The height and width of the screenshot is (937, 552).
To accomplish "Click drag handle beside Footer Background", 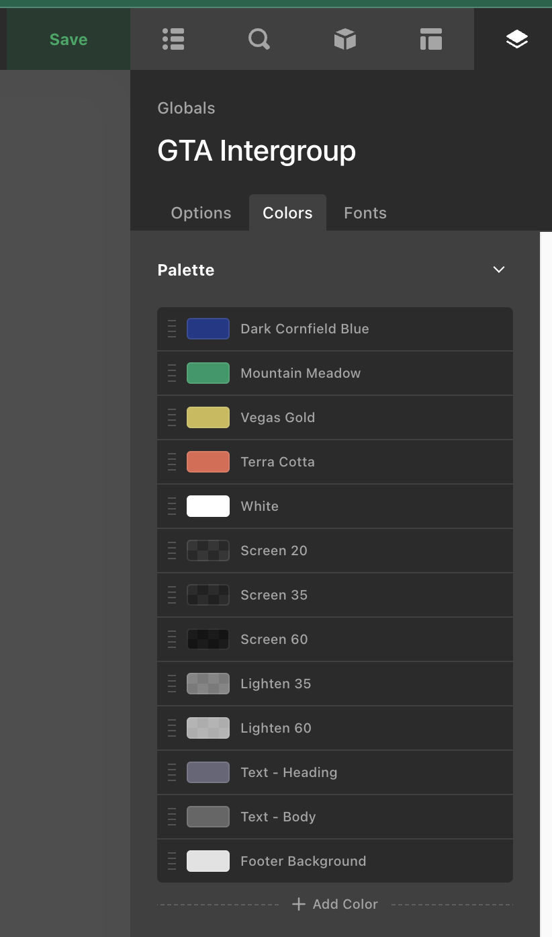I will point(172,861).
